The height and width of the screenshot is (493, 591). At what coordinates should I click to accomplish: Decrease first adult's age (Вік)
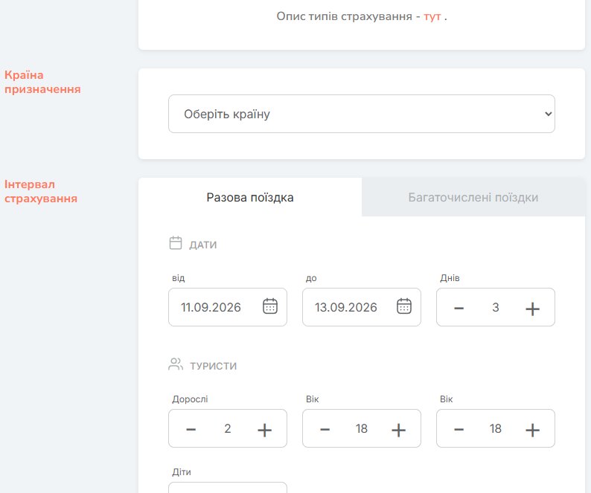(325, 430)
